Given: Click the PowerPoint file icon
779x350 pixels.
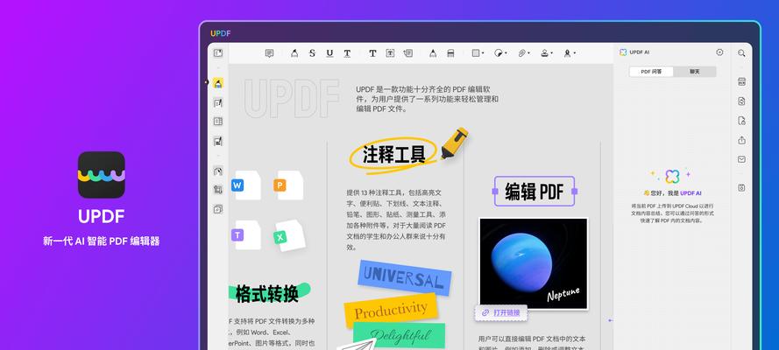Looking at the screenshot, I should pyautogui.click(x=288, y=185).
